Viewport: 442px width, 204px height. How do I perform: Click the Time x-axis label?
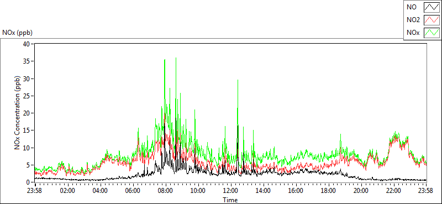pos(230,200)
